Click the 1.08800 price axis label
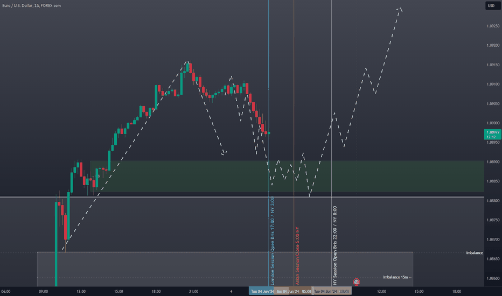This screenshot has width=502, height=296. click(493, 201)
